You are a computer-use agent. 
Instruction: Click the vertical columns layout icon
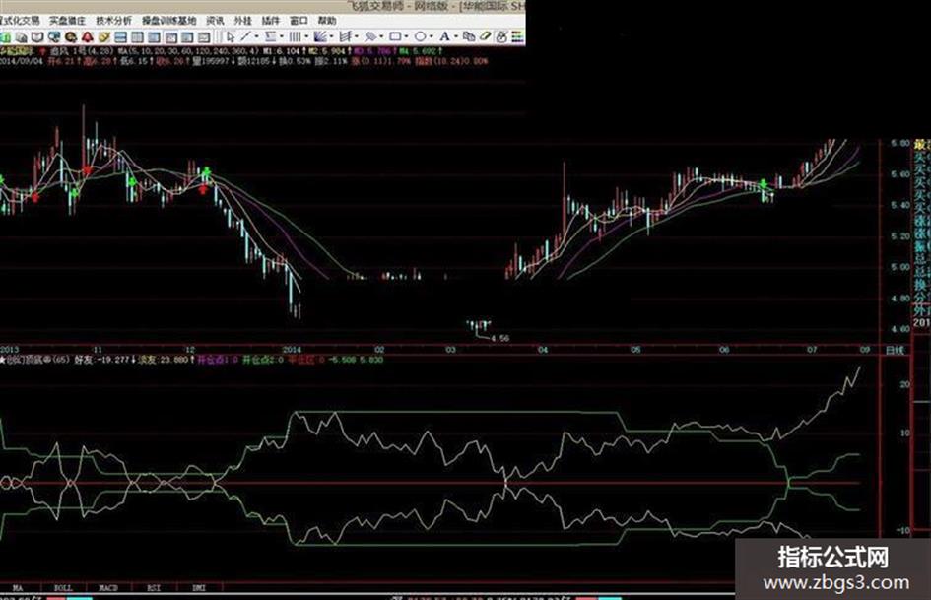(137, 37)
